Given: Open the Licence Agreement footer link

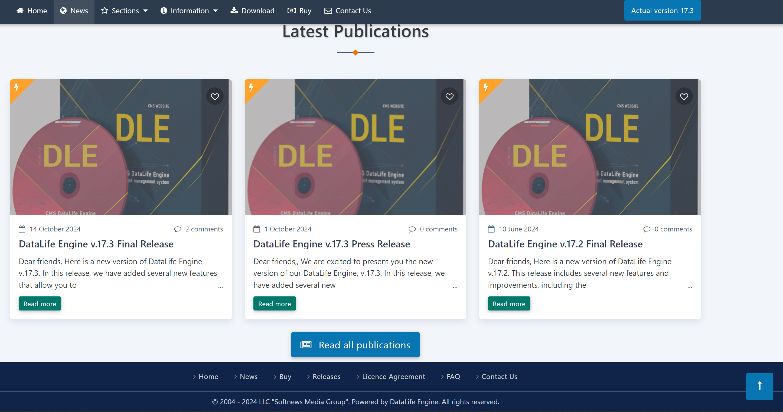Looking at the screenshot, I should [393, 377].
